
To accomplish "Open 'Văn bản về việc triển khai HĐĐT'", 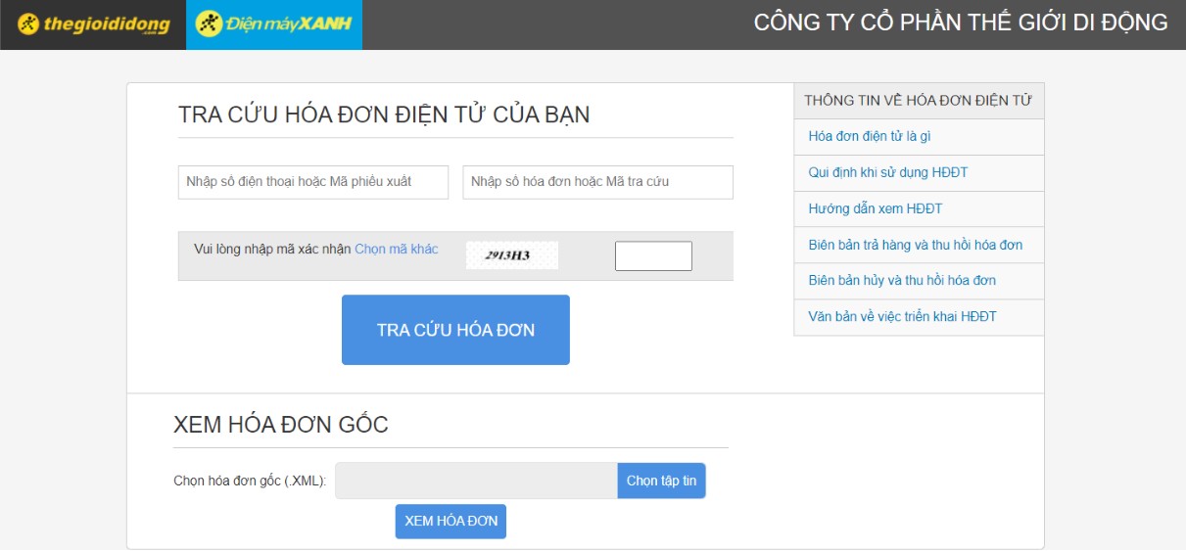I will tap(902, 317).
